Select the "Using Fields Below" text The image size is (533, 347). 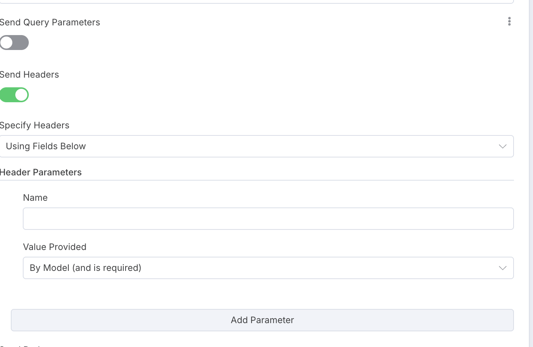coord(46,146)
